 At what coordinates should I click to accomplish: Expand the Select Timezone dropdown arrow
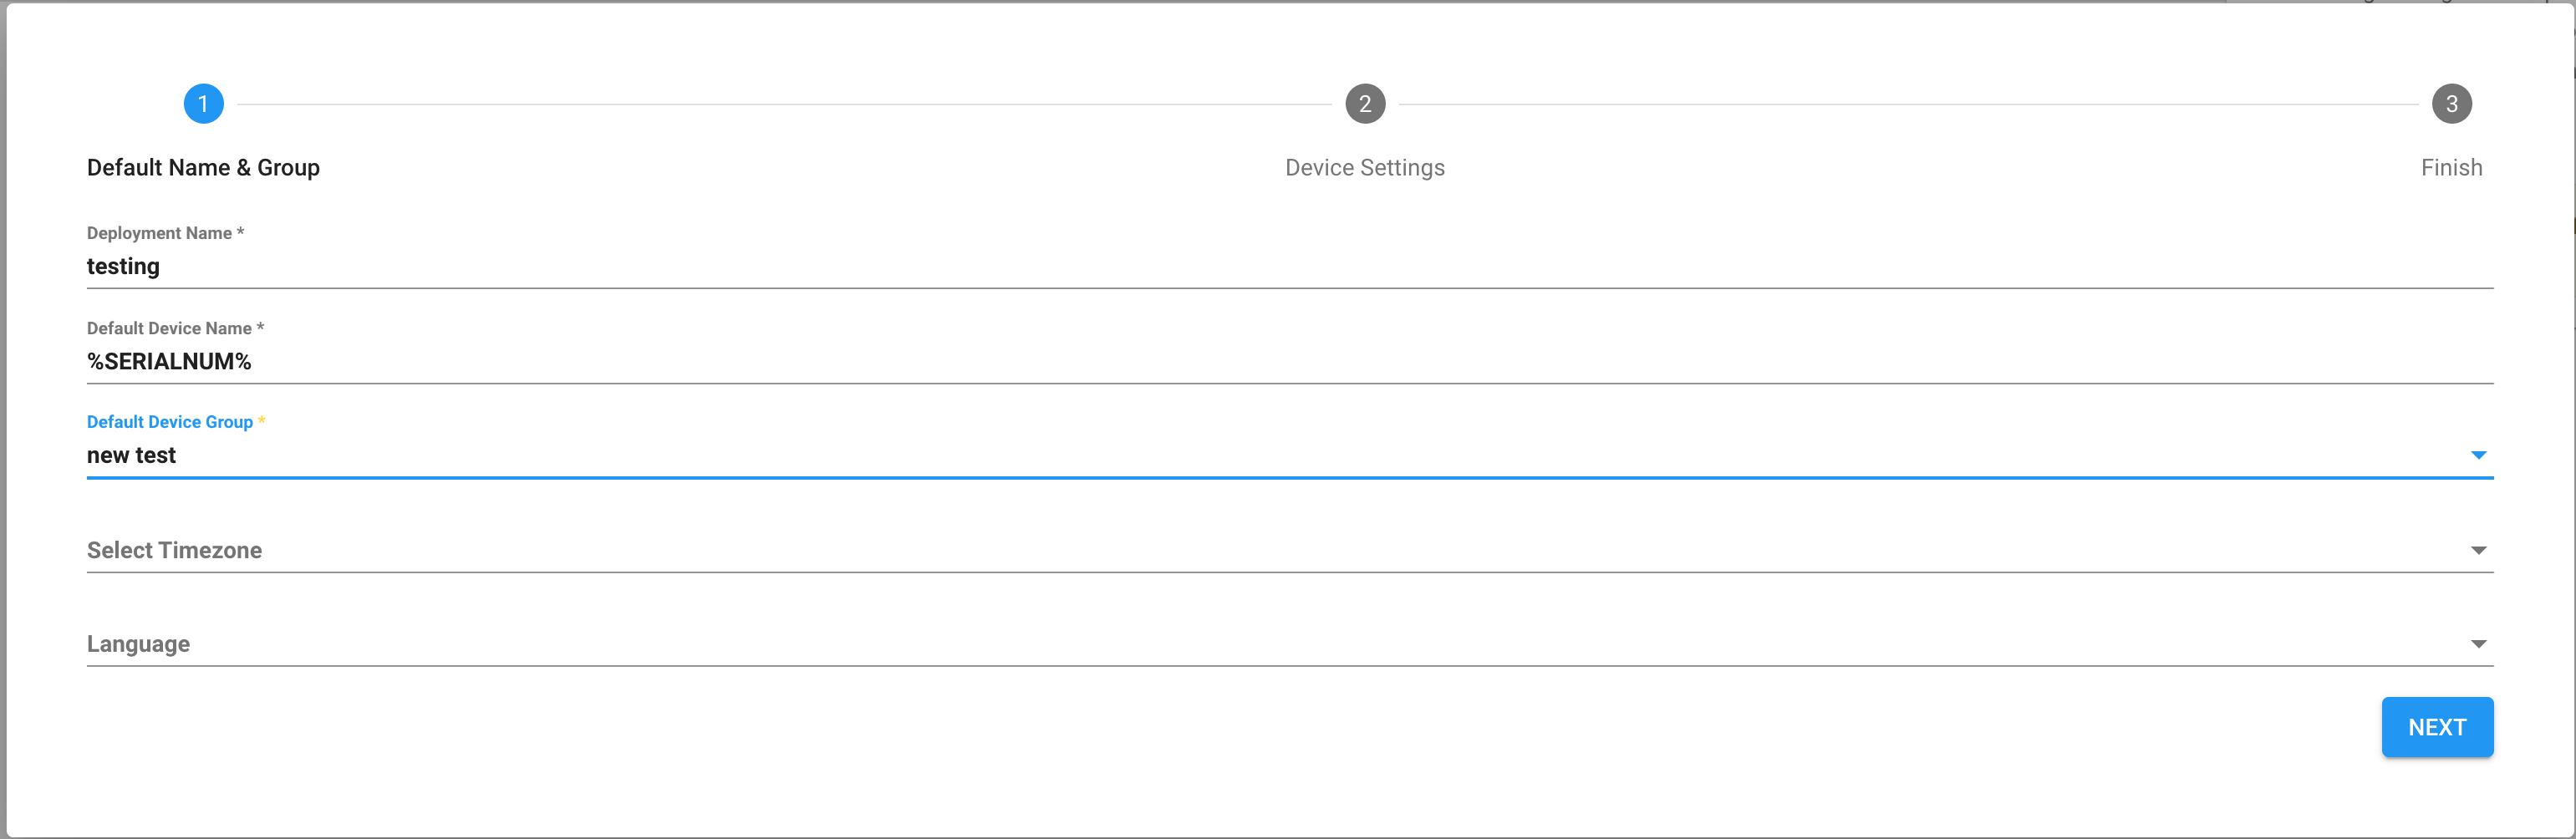tap(2478, 550)
